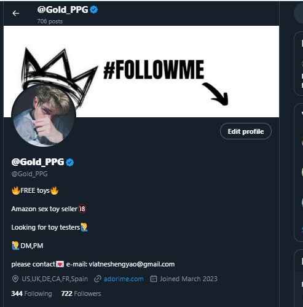
Task: Click the US,UK,DE,CA,FR,Spain location text
Action: pos(55,279)
